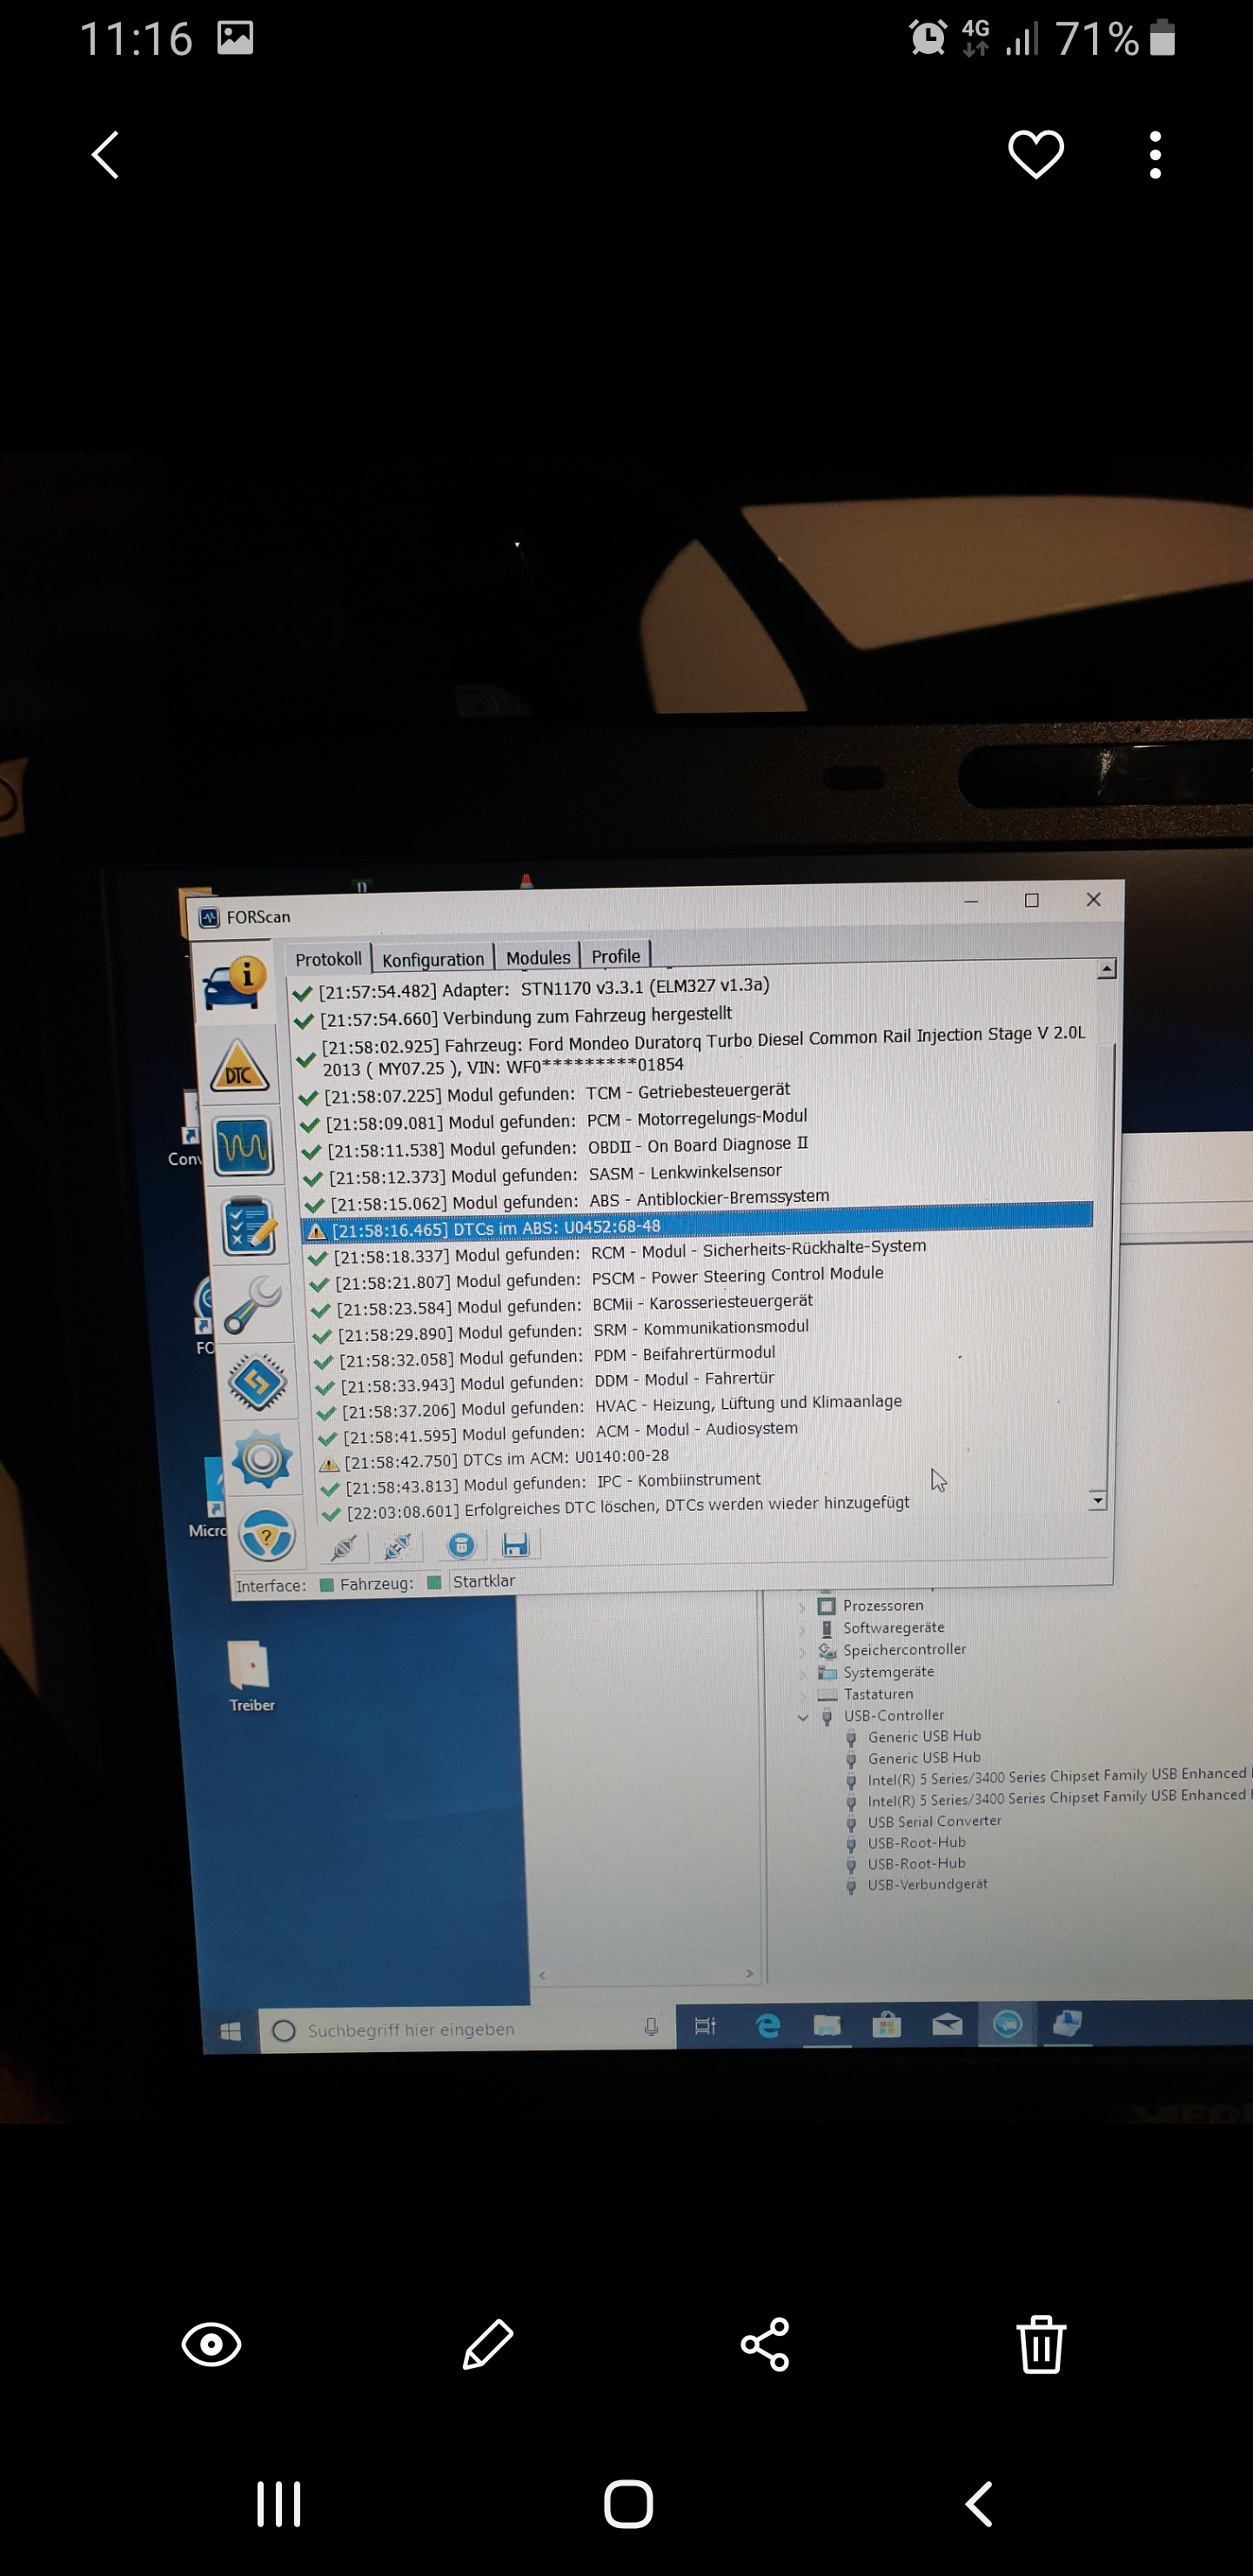Click the blue clear log icon
The image size is (1253, 2576).
pyautogui.click(x=461, y=1546)
